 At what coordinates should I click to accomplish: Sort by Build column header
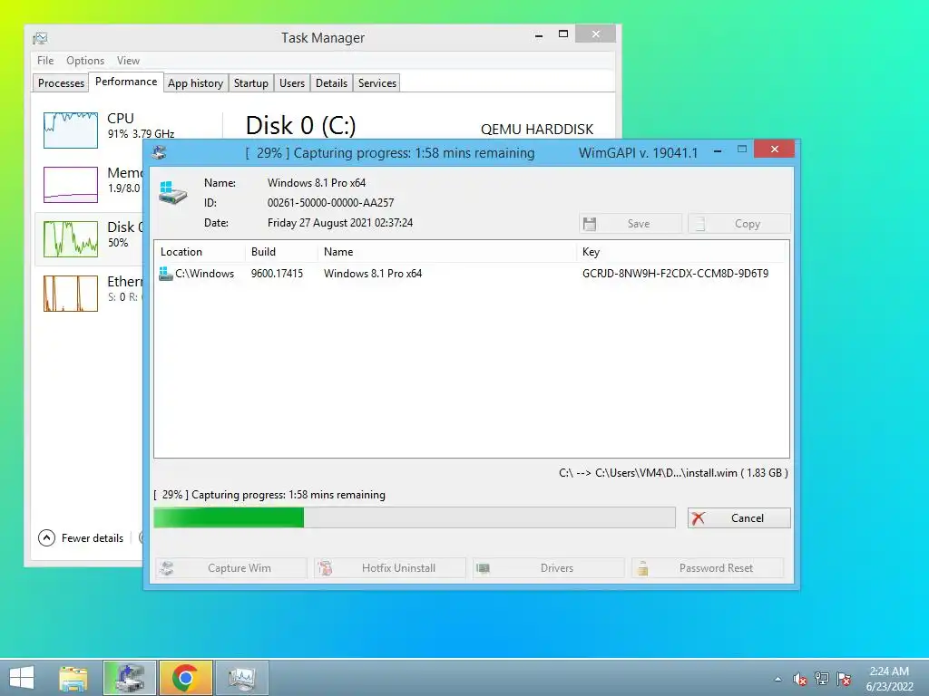click(281, 252)
